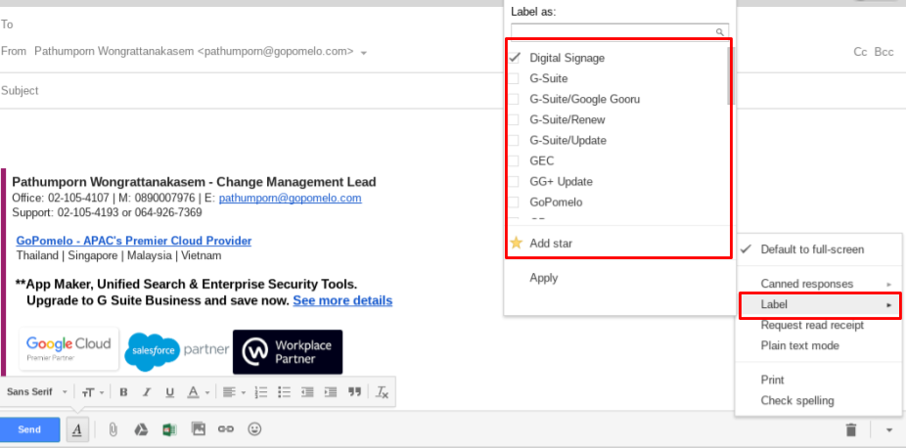
Task: Click the green spreadsheet add-on icon
Action: (169, 429)
